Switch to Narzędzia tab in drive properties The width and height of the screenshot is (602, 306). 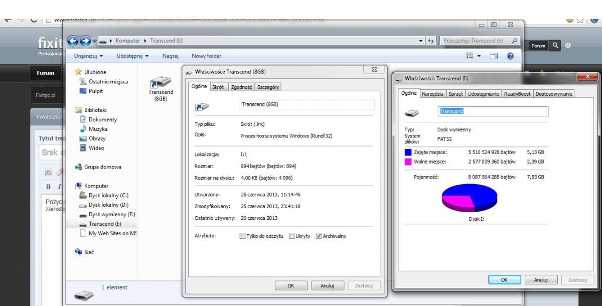tap(432, 94)
